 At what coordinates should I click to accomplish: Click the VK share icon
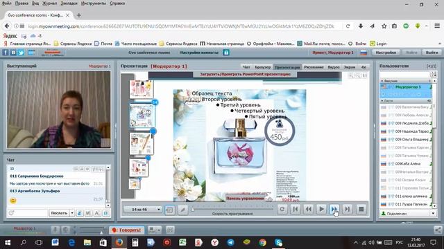[13, 53]
